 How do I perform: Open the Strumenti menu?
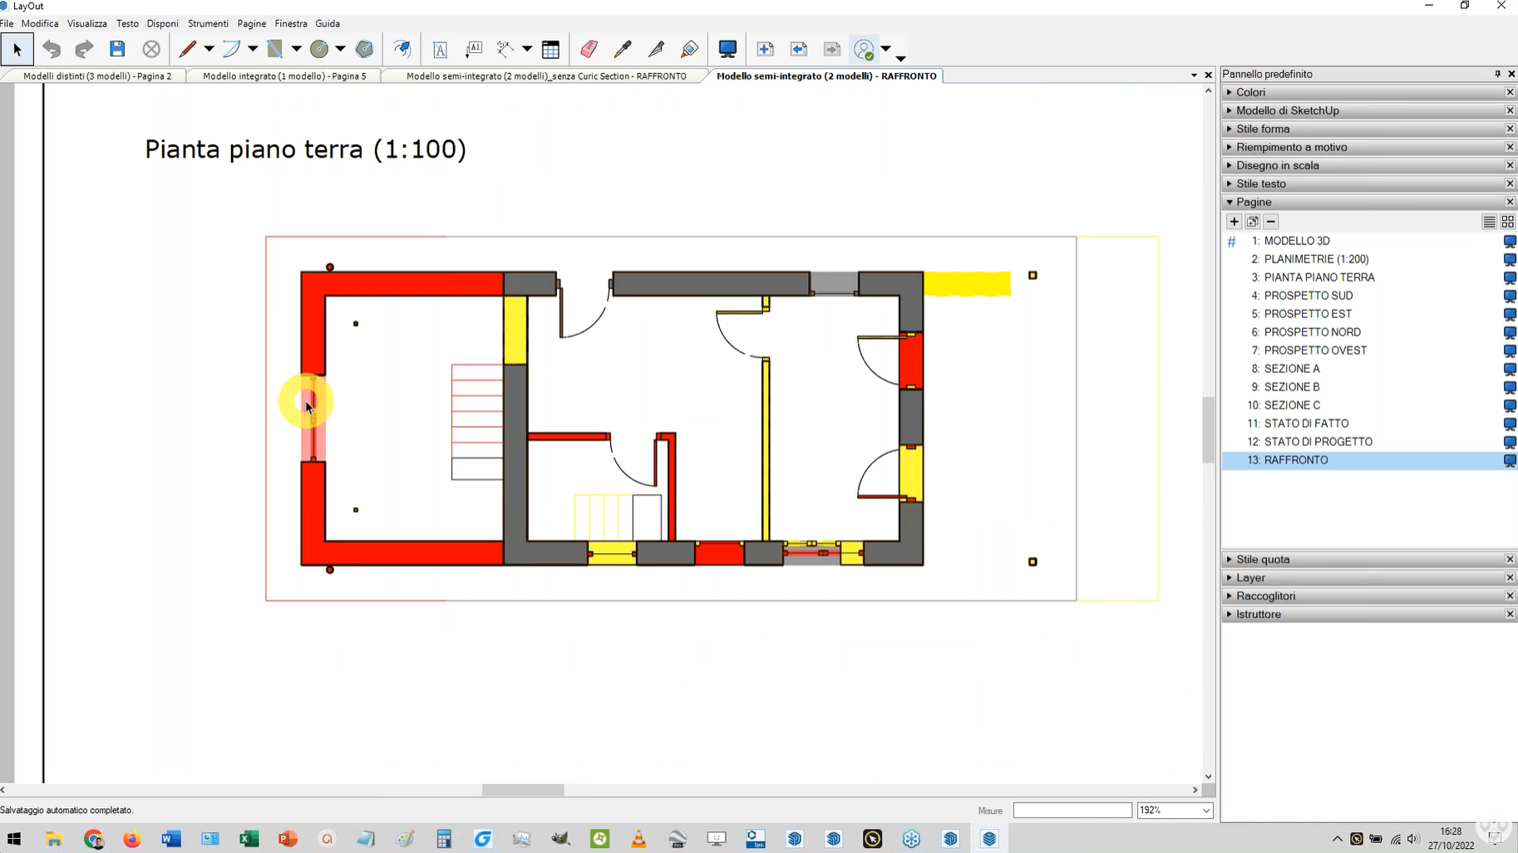pos(208,23)
